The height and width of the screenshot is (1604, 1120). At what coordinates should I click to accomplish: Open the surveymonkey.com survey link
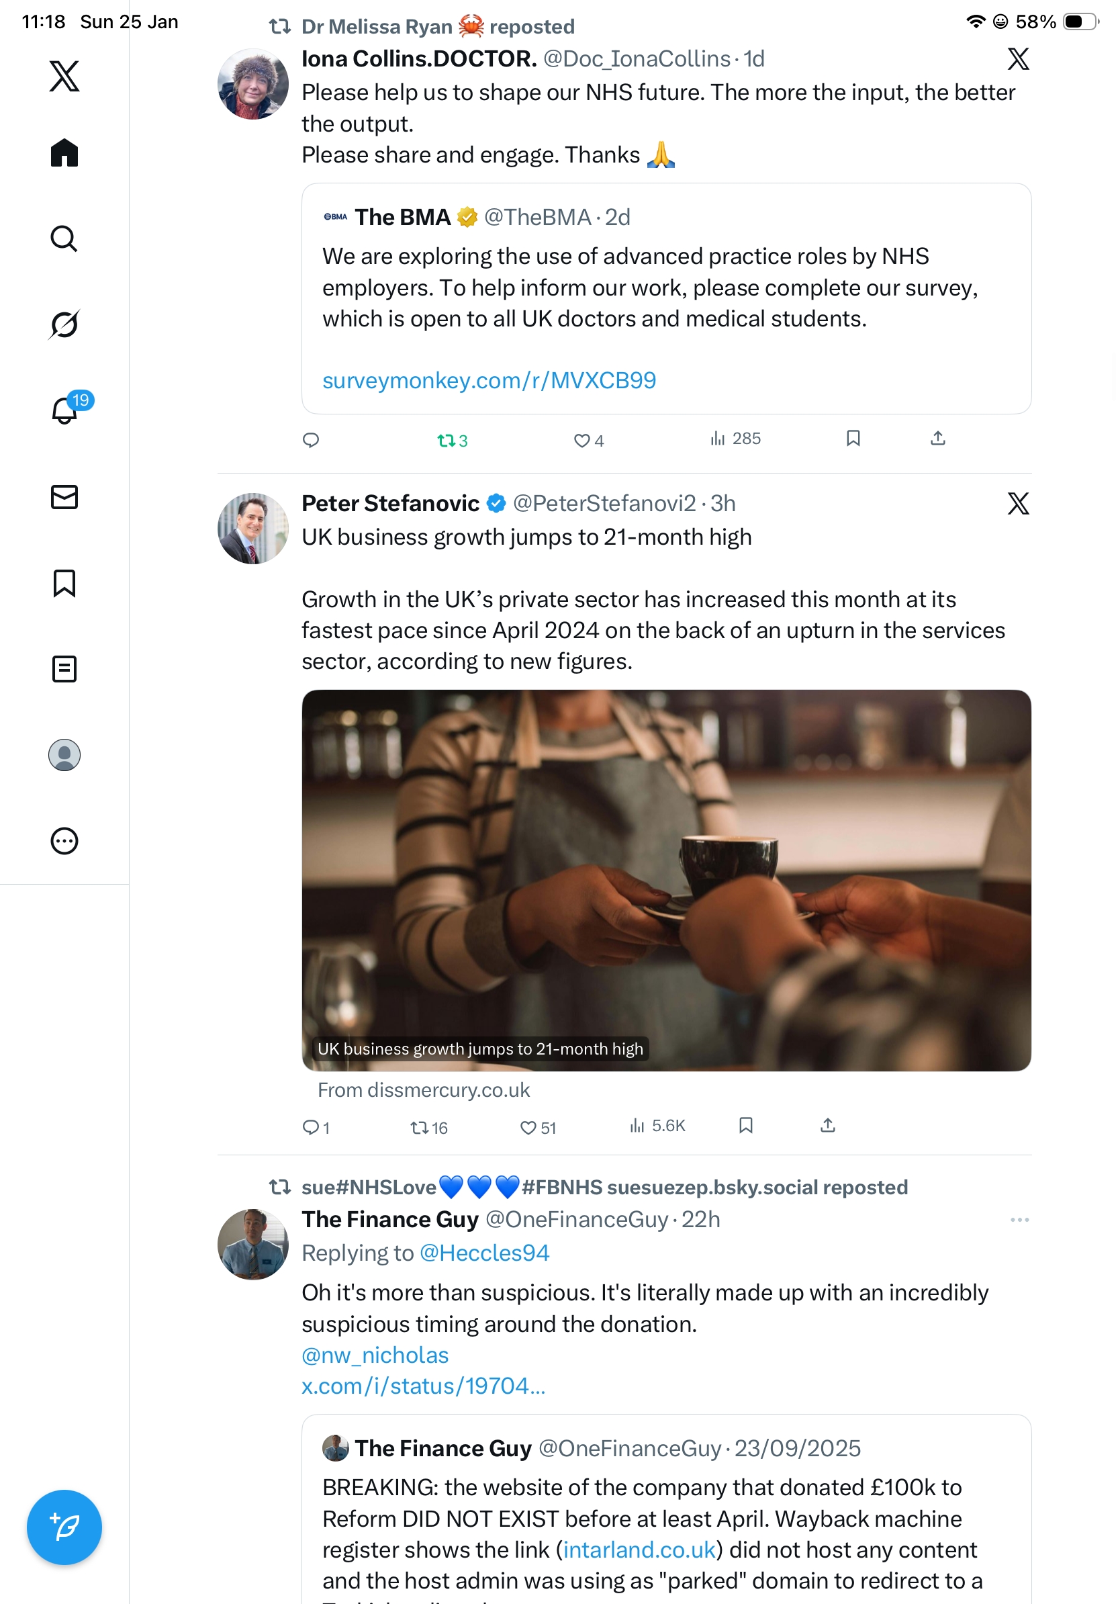coord(489,381)
